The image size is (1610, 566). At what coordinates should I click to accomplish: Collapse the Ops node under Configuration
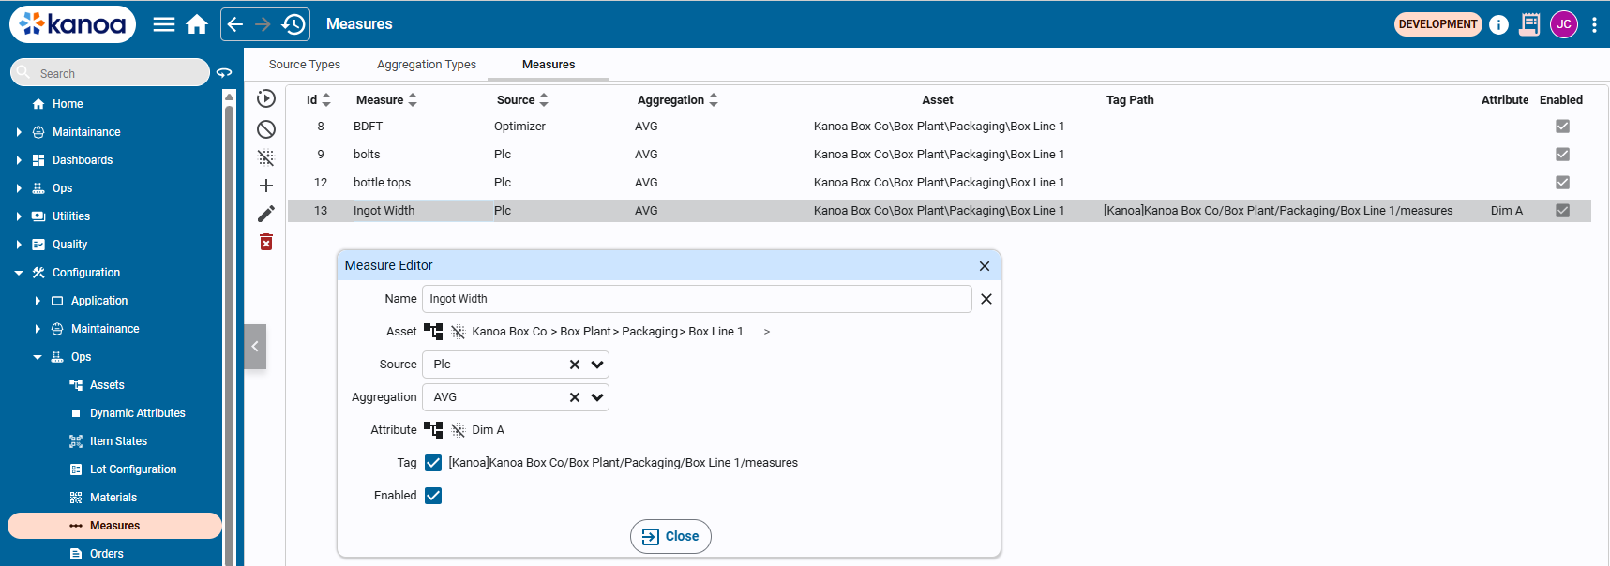click(x=38, y=357)
